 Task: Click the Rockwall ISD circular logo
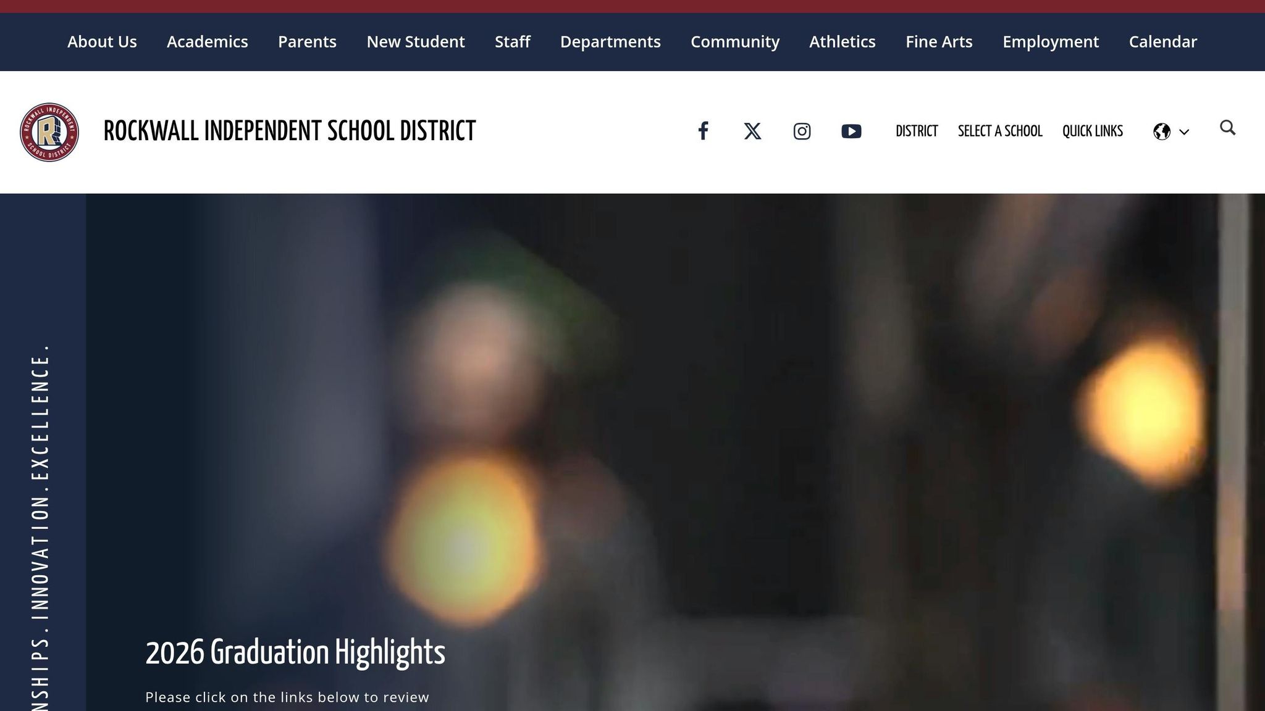pos(49,132)
